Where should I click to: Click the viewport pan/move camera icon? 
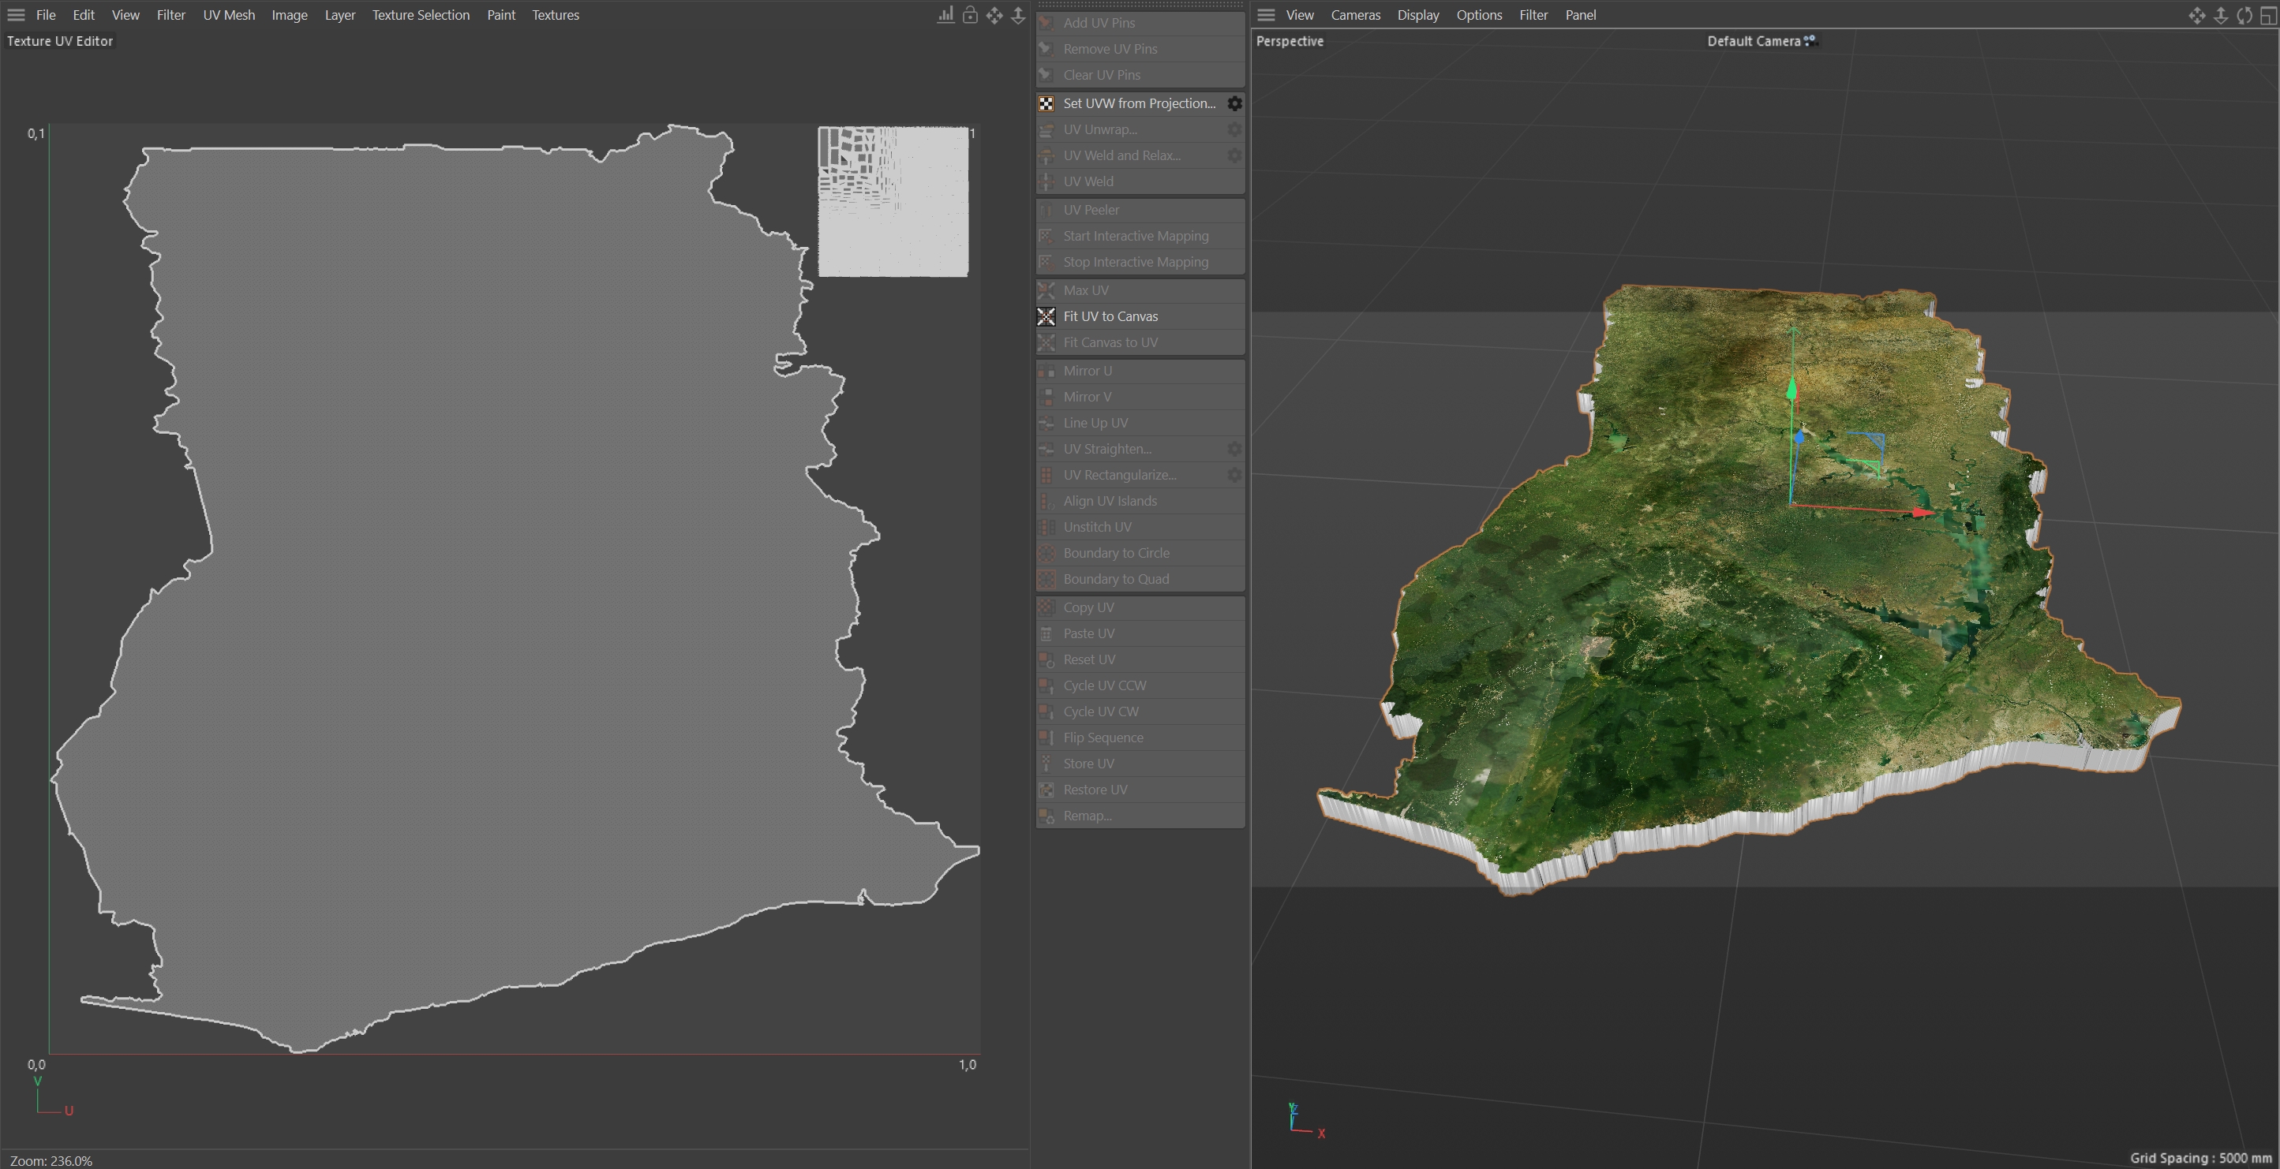2197,15
